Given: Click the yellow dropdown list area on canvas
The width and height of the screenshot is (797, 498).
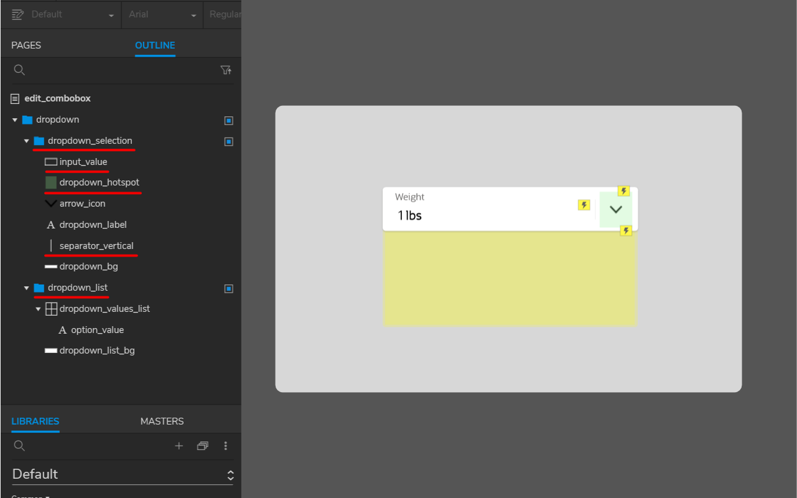Looking at the screenshot, I should (510, 279).
